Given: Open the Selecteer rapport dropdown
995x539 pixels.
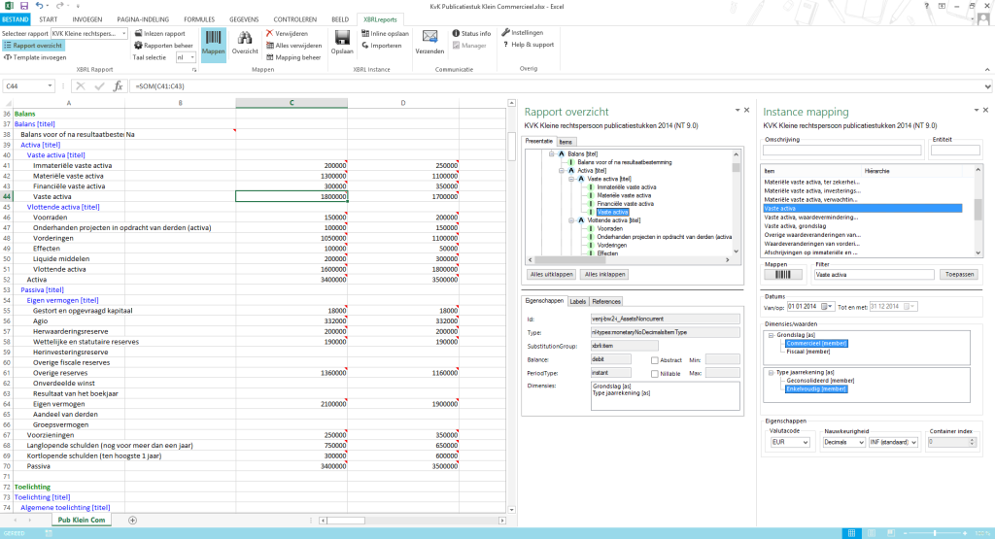Looking at the screenshot, I should 123,34.
